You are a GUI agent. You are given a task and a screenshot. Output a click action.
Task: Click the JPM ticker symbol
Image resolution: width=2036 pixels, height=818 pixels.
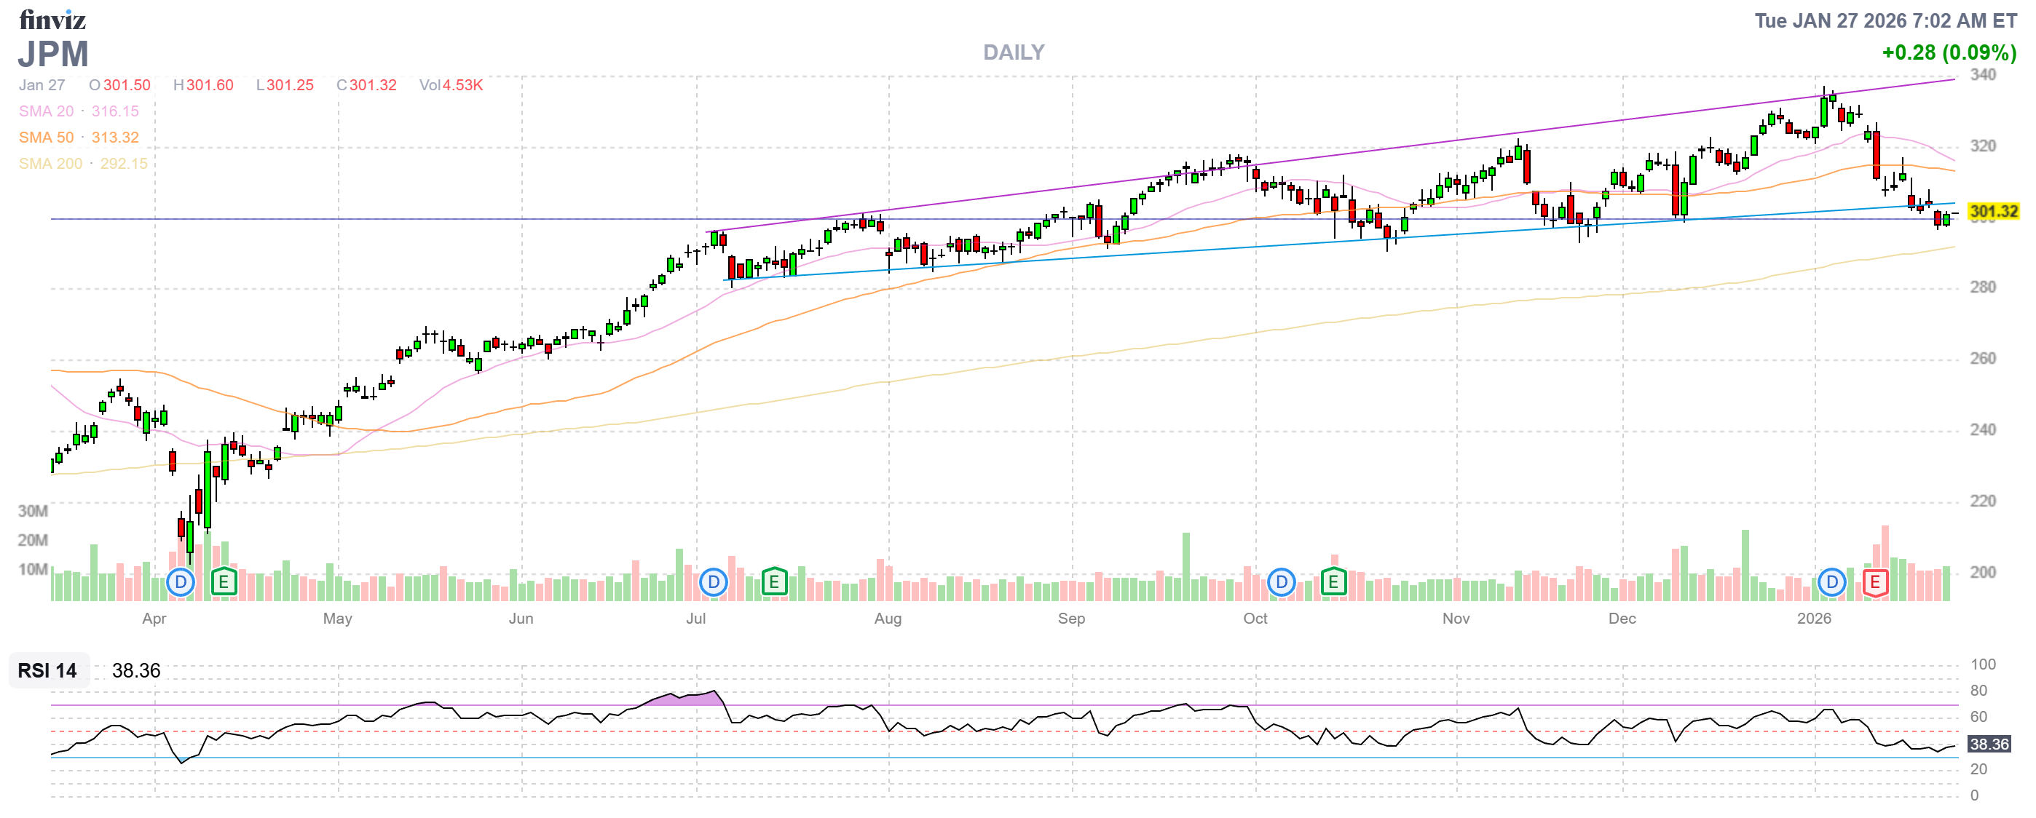click(x=53, y=54)
